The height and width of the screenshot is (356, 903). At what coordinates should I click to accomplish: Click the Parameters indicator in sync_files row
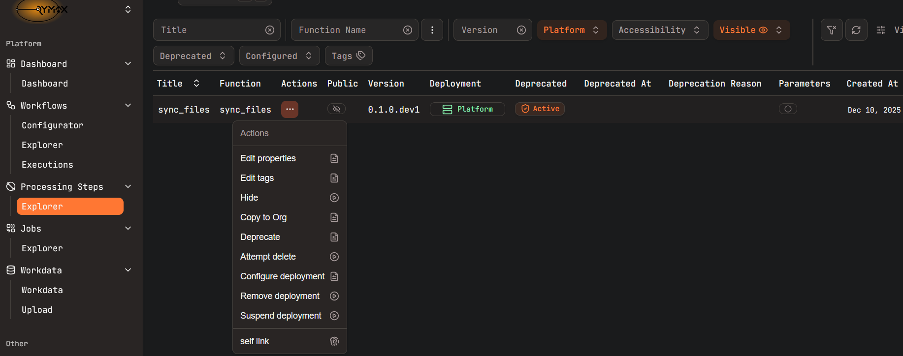pos(788,109)
